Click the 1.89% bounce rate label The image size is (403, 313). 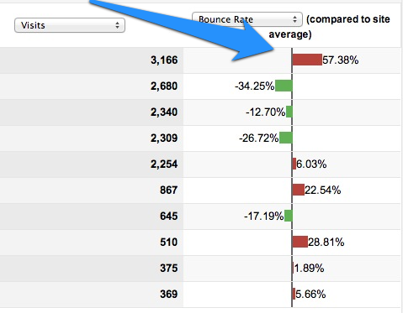(x=309, y=268)
